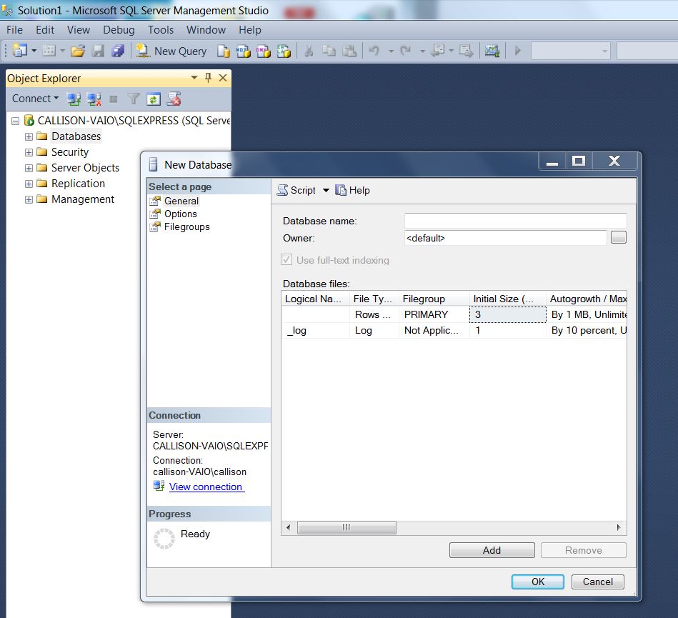Open the Window menu
678x618 pixels.
(206, 30)
